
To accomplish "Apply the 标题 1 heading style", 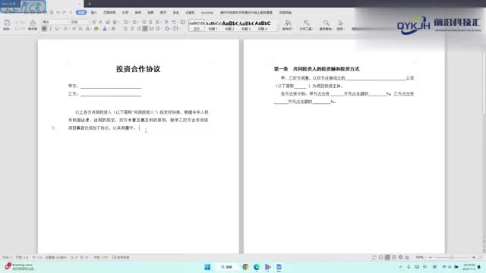I will click(213, 25).
